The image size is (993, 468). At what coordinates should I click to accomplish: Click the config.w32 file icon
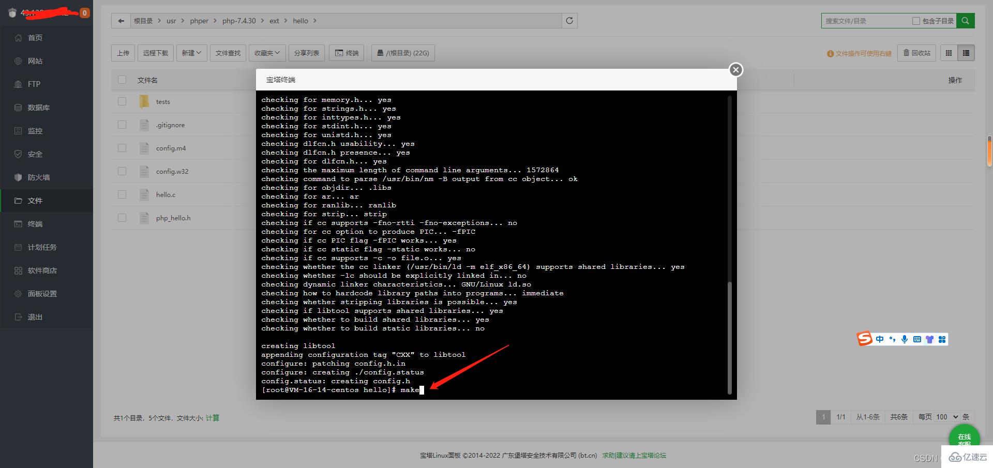pyautogui.click(x=144, y=171)
